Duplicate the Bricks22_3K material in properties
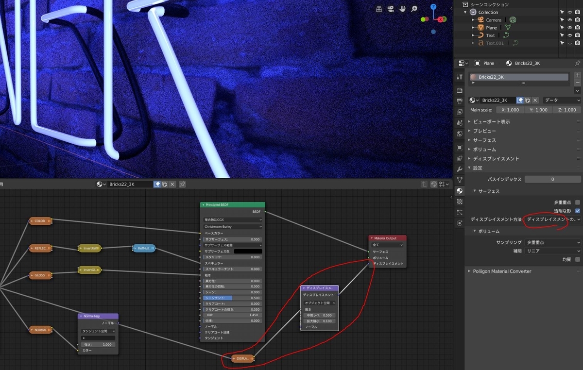Image resolution: width=583 pixels, height=370 pixels. 527,100
